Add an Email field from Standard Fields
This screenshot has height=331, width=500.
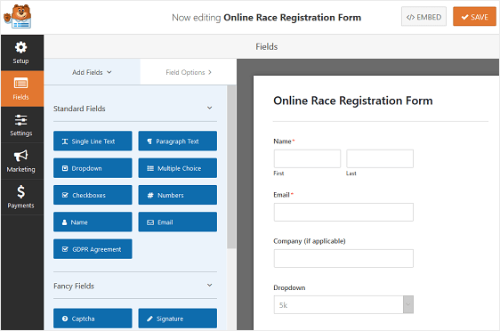click(x=178, y=222)
